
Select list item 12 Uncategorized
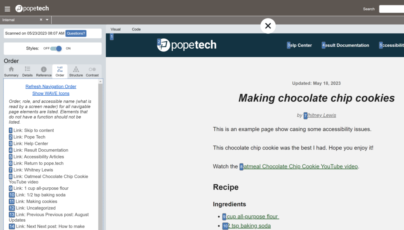(32, 208)
